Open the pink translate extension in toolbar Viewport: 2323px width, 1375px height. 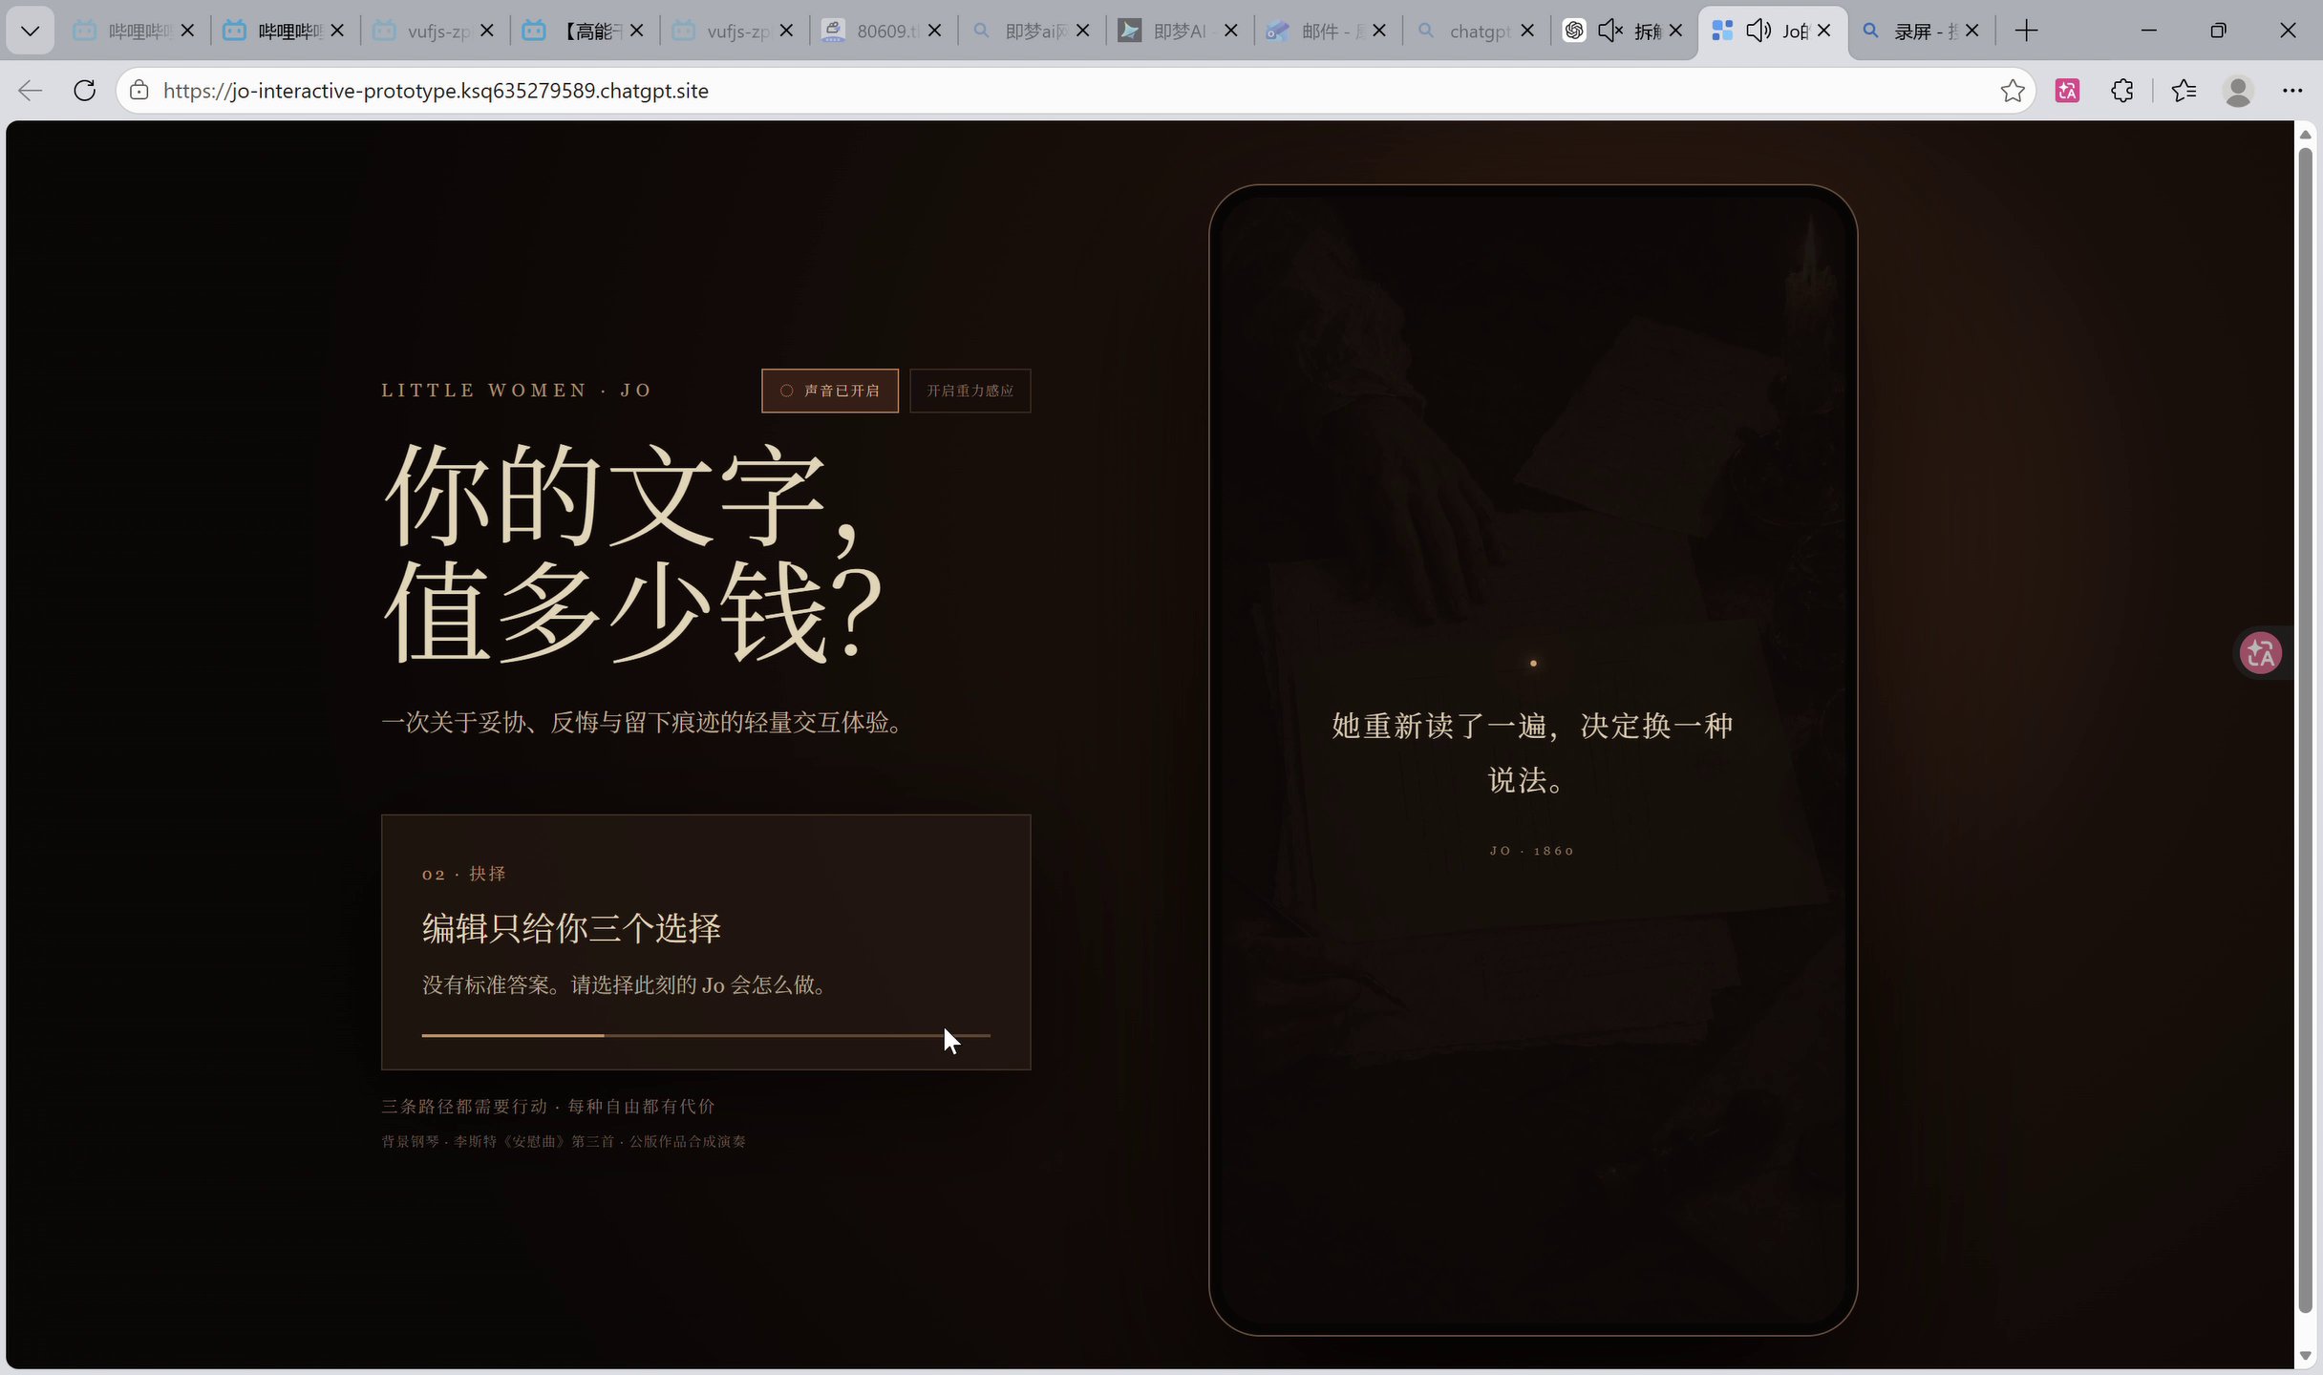click(2068, 91)
